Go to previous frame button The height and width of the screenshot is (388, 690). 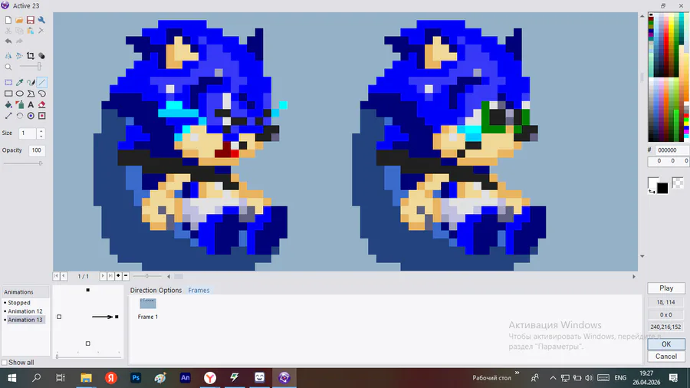(x=64, y=276)
